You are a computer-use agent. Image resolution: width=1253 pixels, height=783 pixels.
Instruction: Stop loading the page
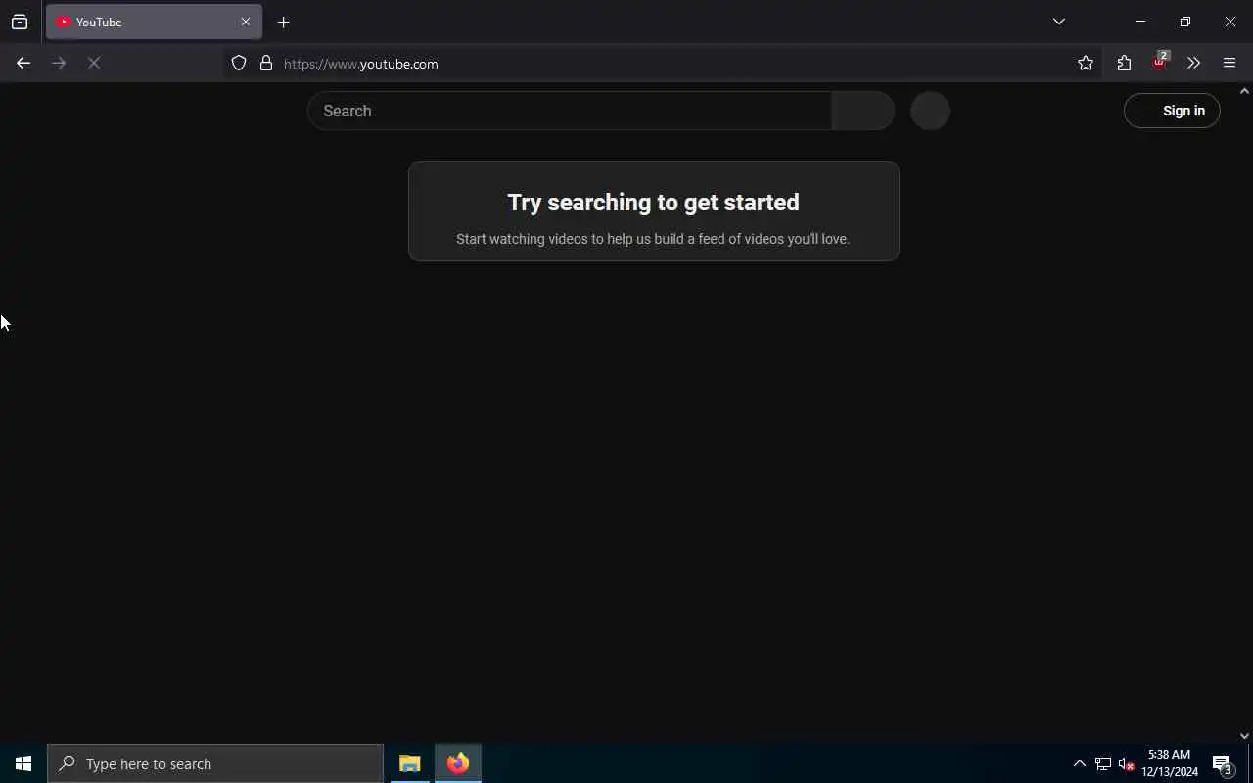94,64
